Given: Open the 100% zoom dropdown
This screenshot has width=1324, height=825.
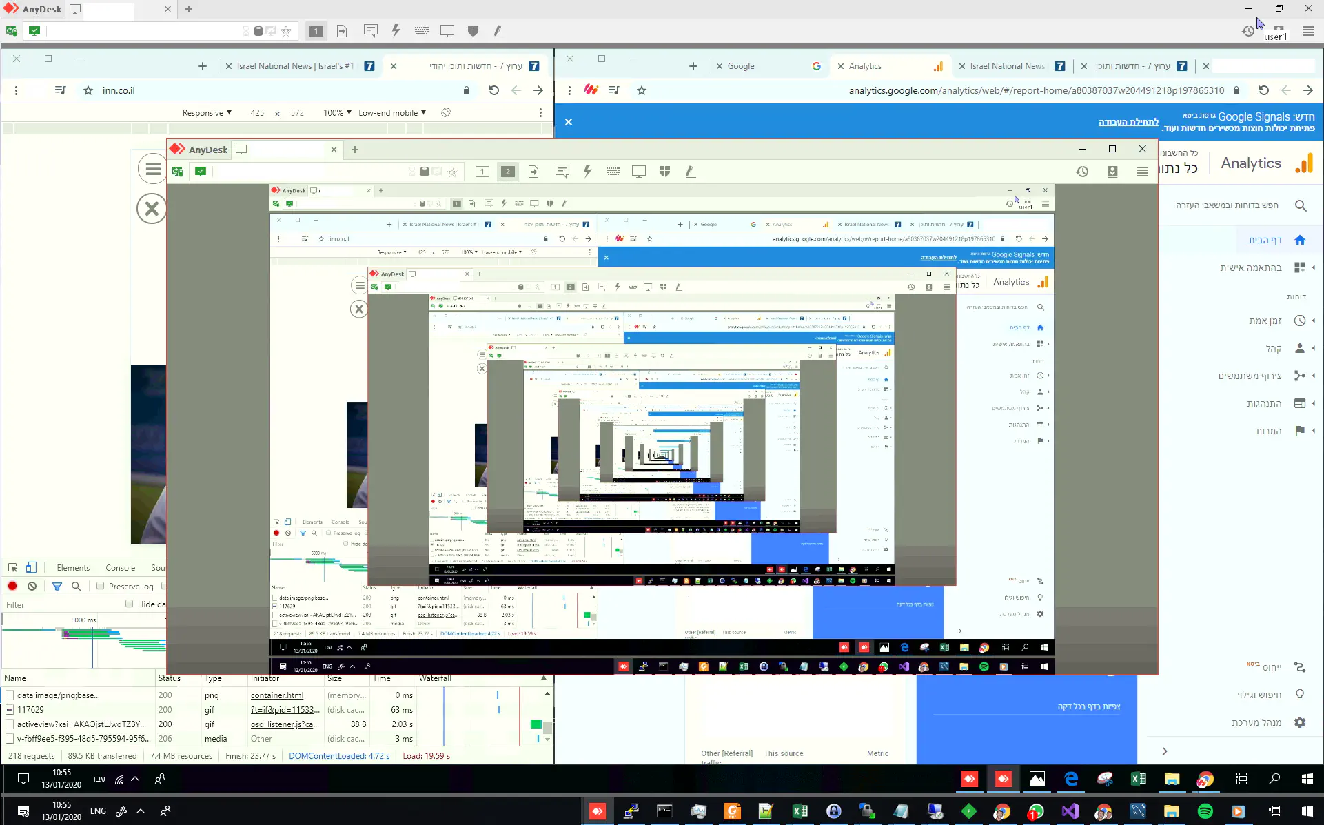Looking at the screenshot, I should click(x=337, y=112).
